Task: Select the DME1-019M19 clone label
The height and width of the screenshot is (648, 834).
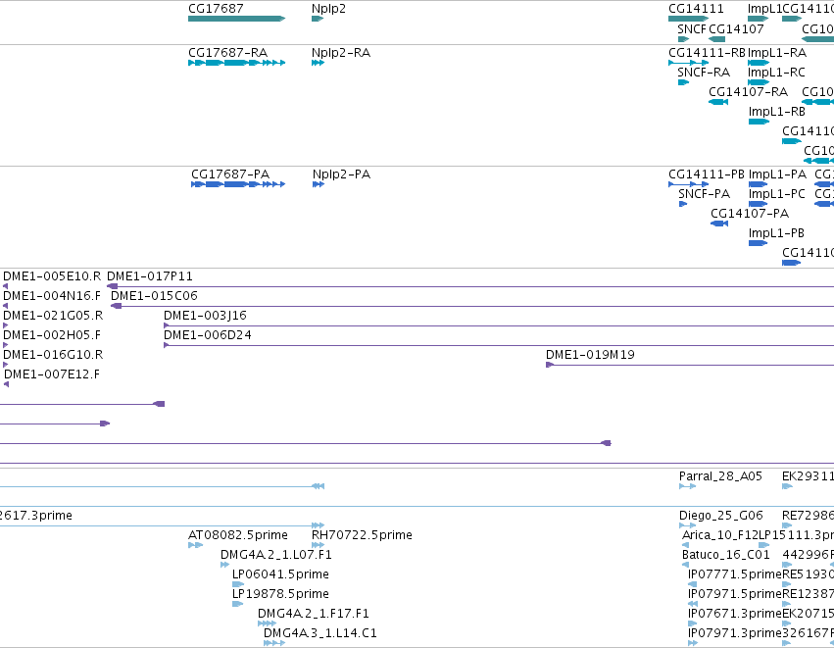Action: (590, 356)
